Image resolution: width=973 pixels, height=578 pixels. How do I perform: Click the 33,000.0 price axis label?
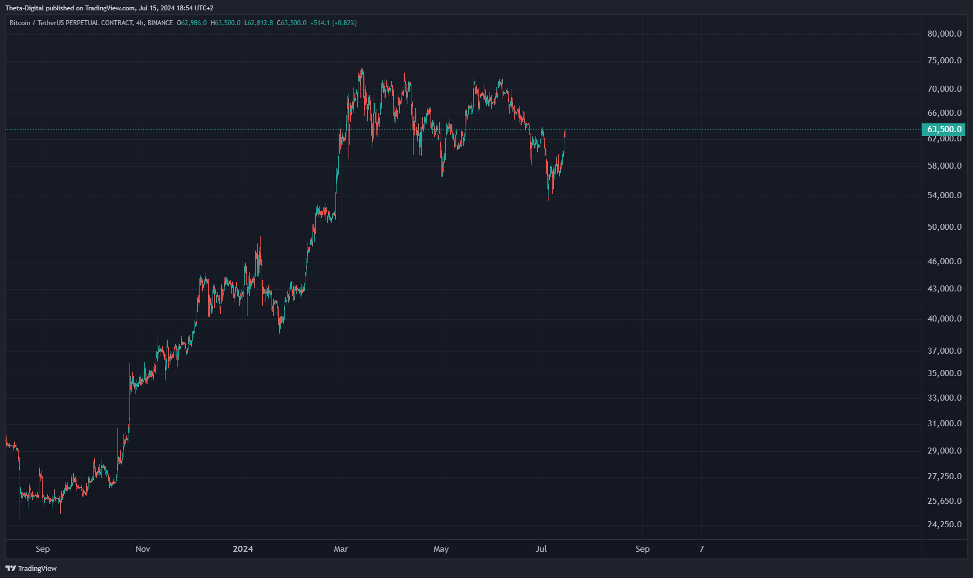click(x=945, y=398)
